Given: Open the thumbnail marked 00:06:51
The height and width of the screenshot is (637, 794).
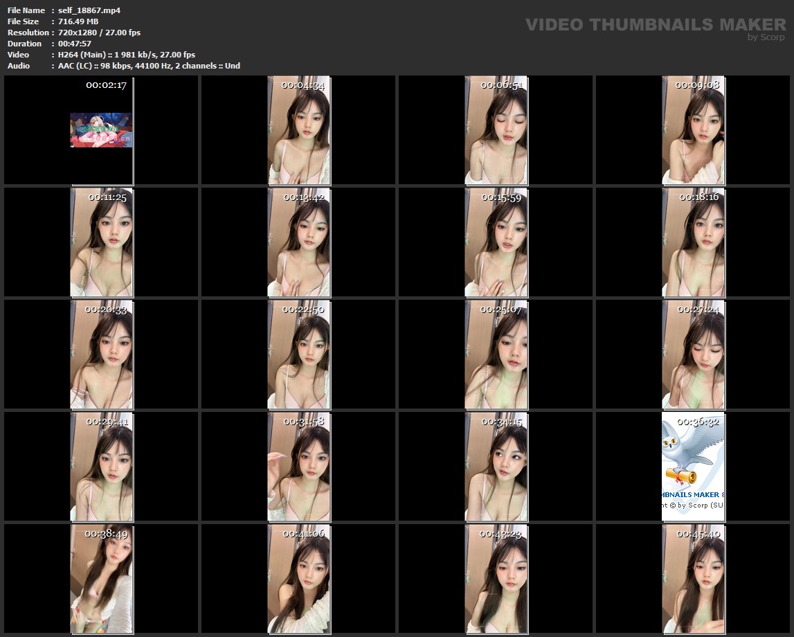Looking at the screenshot, I should coord(496,130).
